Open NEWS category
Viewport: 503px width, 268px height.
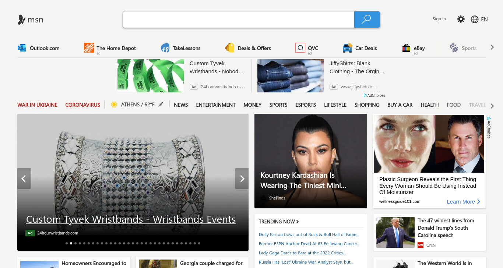click(x=181, y=105)
